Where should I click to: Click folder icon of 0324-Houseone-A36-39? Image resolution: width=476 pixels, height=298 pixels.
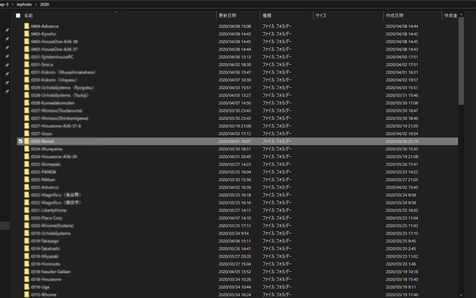tap(27, 156)
